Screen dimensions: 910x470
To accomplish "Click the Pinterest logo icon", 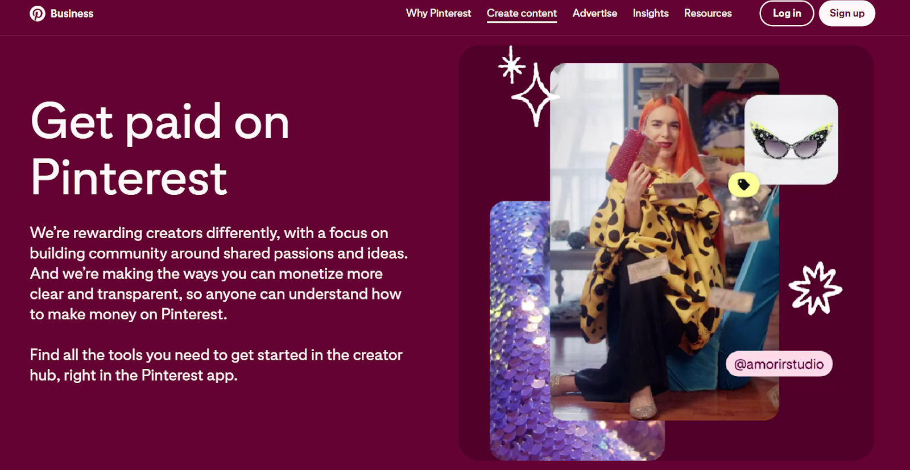I will 38,14.
